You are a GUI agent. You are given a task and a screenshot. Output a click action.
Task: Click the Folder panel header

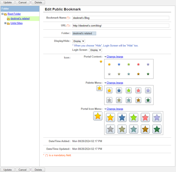click(x=20, y=9)
